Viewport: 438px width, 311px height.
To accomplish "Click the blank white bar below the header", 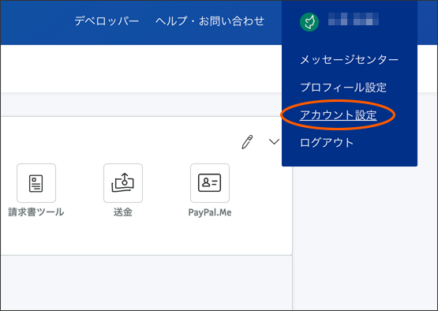I will click(140, 69).
